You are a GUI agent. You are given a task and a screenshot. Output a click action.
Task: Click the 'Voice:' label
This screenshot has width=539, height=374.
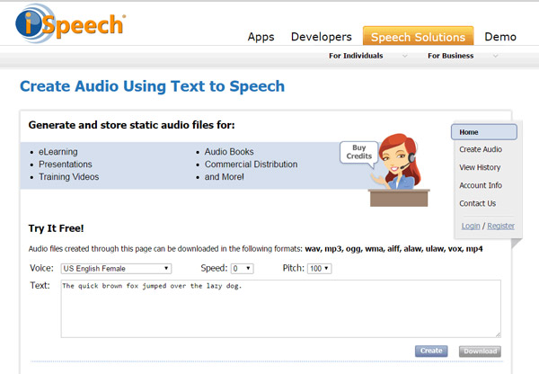click(x=41, y=268)
